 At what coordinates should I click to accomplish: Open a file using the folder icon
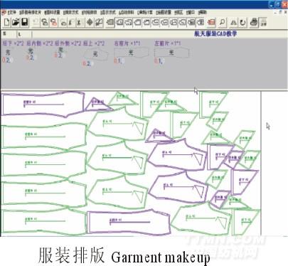point(16,23)
